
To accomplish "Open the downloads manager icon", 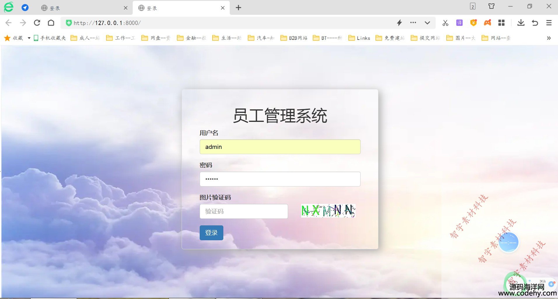I will (x=521, y=23).
